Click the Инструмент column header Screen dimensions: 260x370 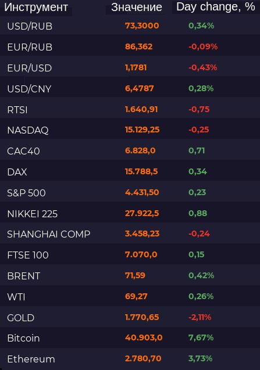[x=36, y=8]
